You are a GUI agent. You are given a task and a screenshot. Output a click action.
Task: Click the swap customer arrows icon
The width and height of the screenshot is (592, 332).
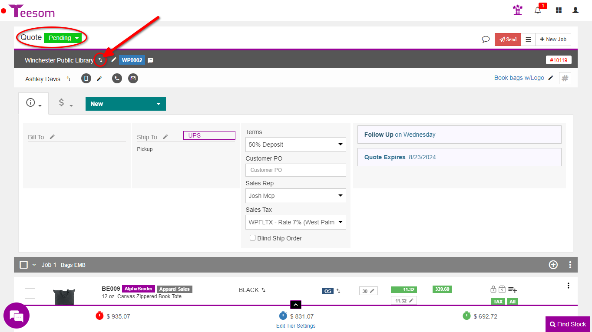coord(100,60)
